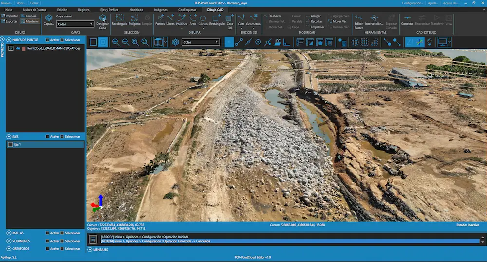Image resolution: width=487 pixels, height=262 pixels.
Task: Click the Conectar CAD externo icon
Action: 407,20
